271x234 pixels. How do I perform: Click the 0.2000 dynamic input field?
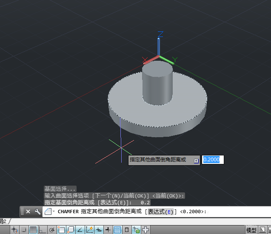[x=213, y=160]
